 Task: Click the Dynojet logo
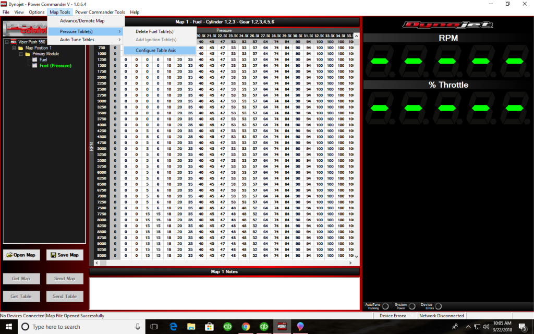[x=448, y=25]
